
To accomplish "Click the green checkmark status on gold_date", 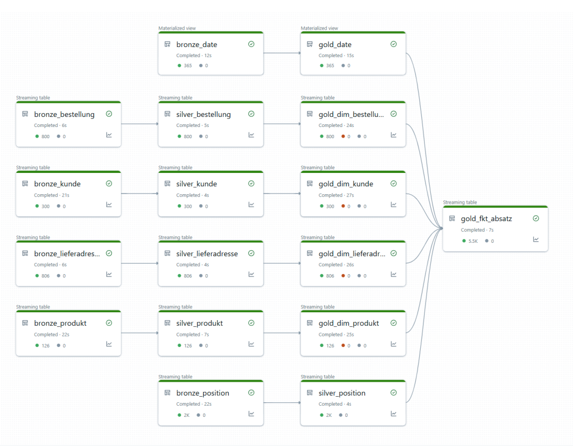I will click(x=393, y=44).
